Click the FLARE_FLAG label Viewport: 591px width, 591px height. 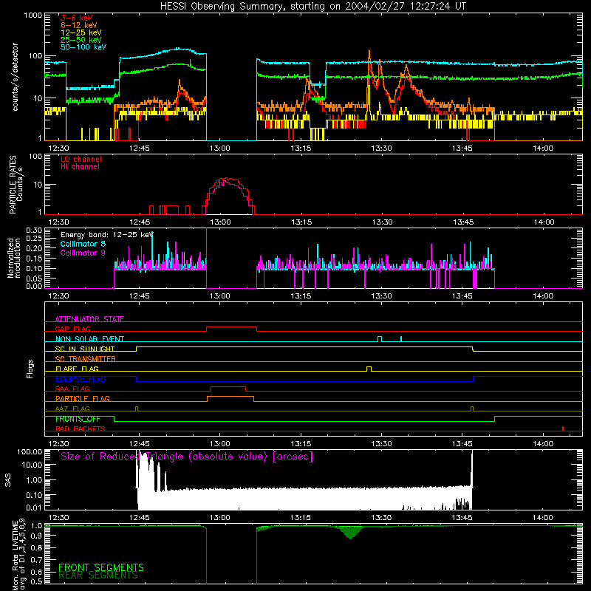pos(77,369)
